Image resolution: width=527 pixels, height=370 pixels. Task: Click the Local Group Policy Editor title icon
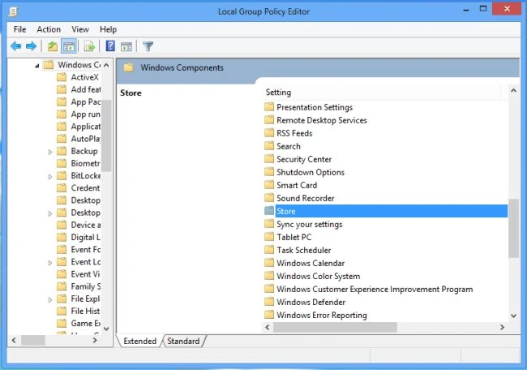coord(13,12)
